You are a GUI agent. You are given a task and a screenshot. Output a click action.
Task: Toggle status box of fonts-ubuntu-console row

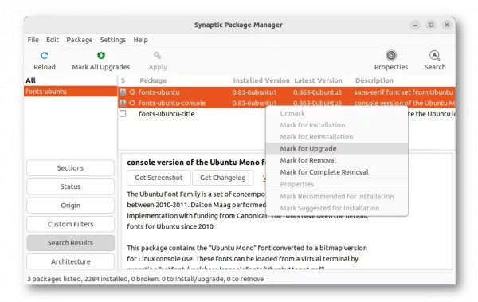[x=123, y=103]
